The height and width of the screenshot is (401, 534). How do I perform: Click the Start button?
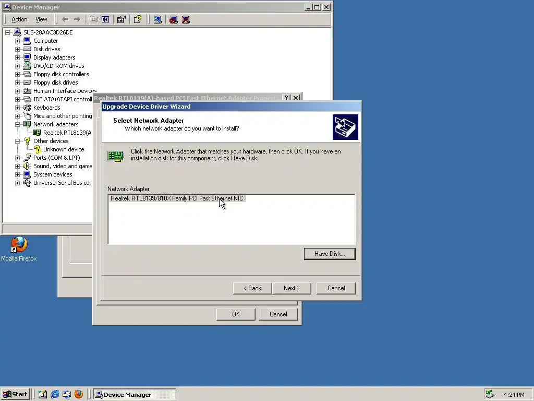(x=15, y=394)
